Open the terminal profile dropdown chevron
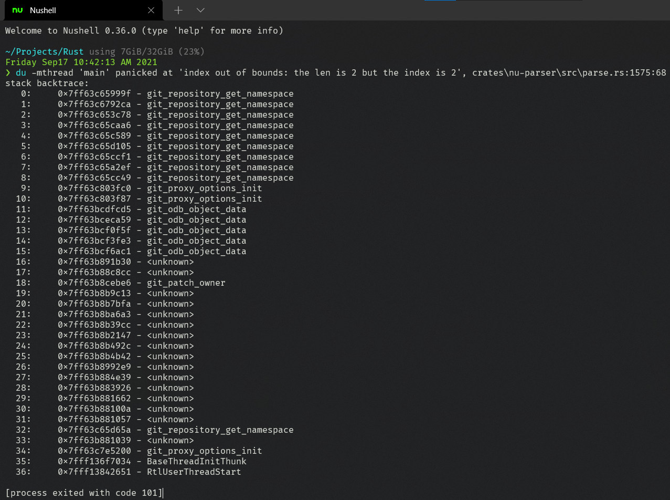670x500 pixels. (201, 10)
